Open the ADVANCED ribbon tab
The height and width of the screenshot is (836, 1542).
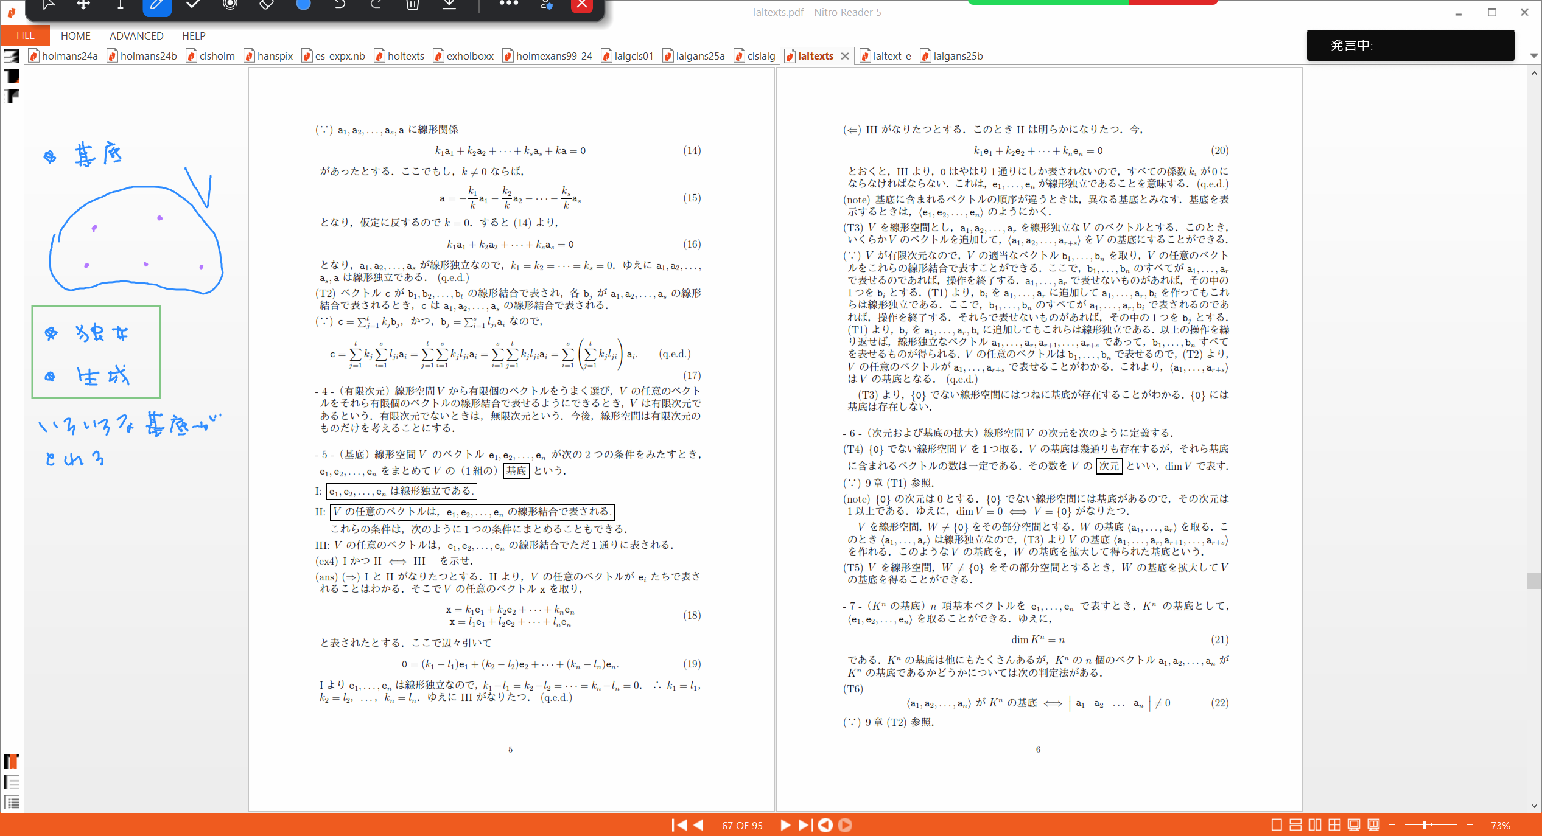click(x=136, y=36)
